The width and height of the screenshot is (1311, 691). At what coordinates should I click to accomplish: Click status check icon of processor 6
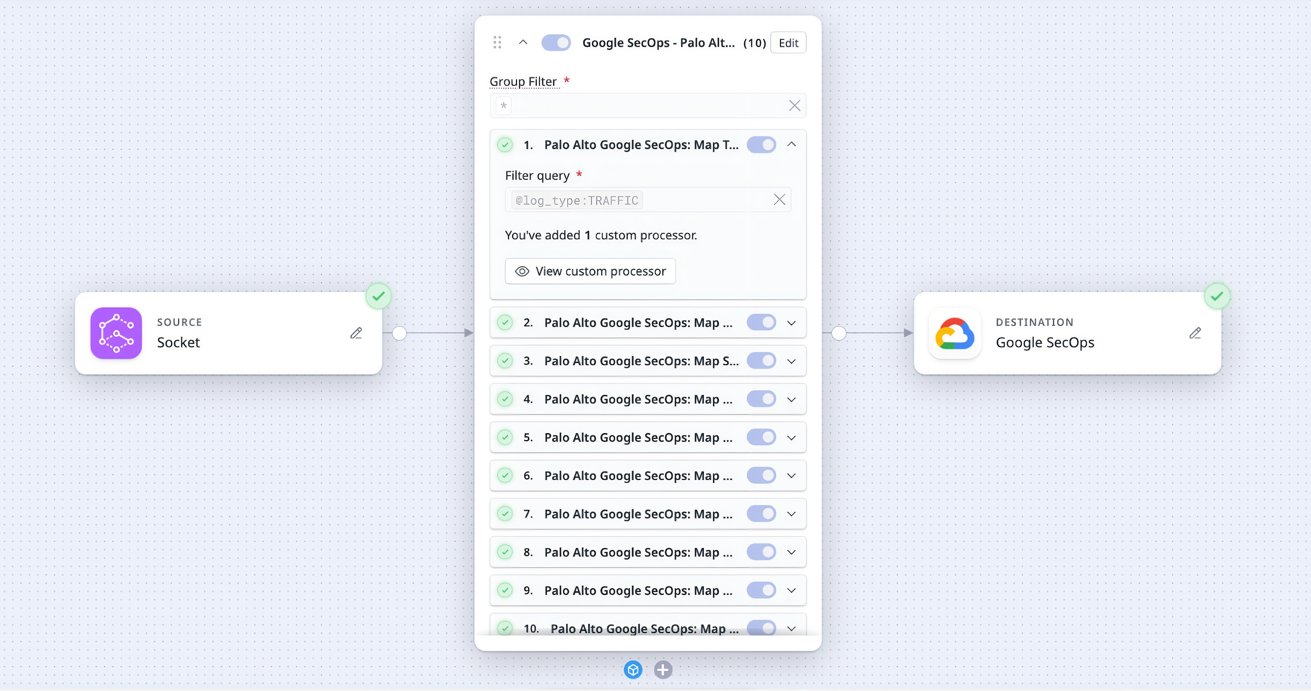505,476
